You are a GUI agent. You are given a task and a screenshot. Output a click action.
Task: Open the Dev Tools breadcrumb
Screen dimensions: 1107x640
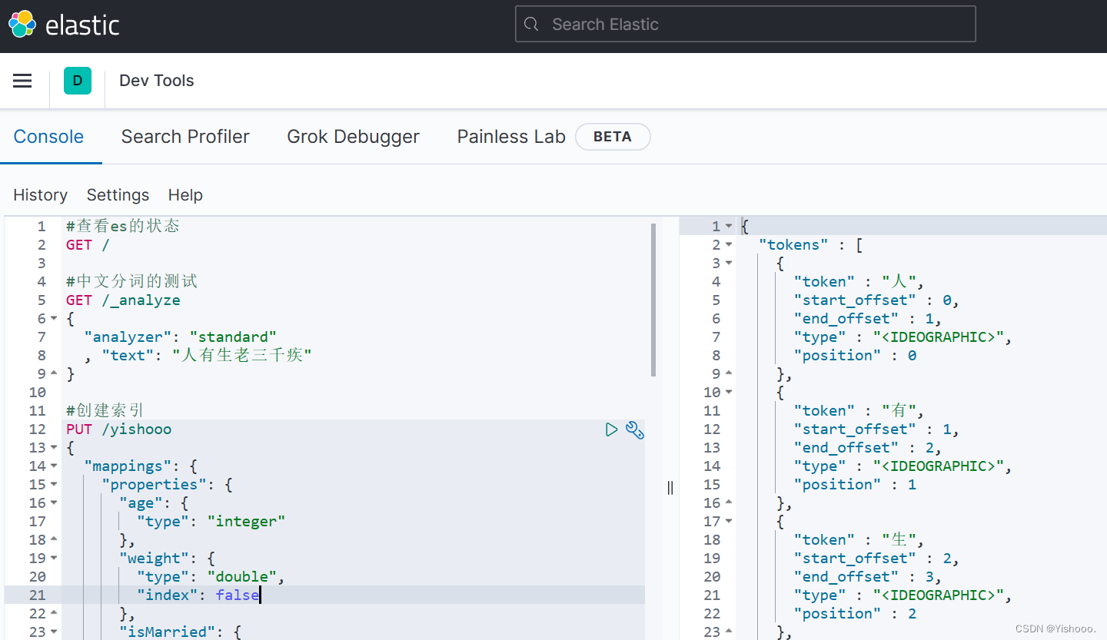click(x=157, y=81)
